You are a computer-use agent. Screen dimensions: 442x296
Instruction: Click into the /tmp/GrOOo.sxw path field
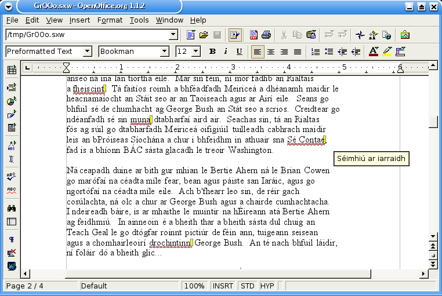coord(88,35)
